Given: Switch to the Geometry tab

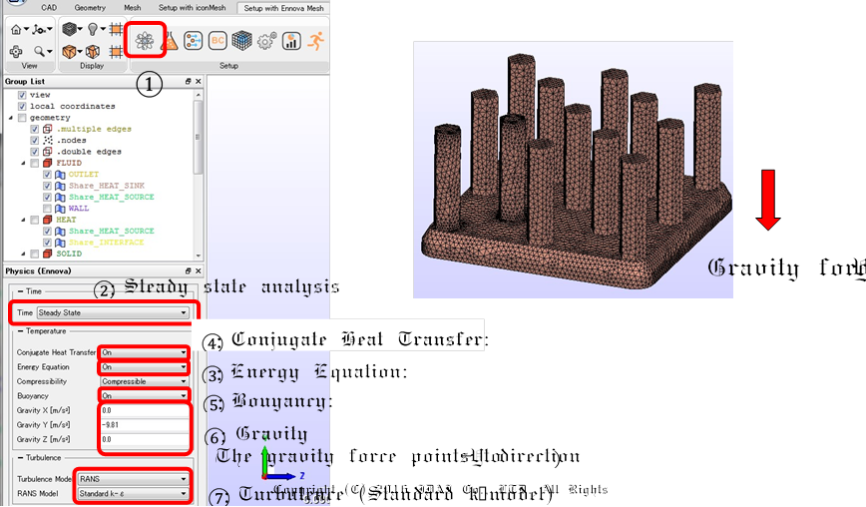Looking at the screenshot, I should [x=90, y=6].
